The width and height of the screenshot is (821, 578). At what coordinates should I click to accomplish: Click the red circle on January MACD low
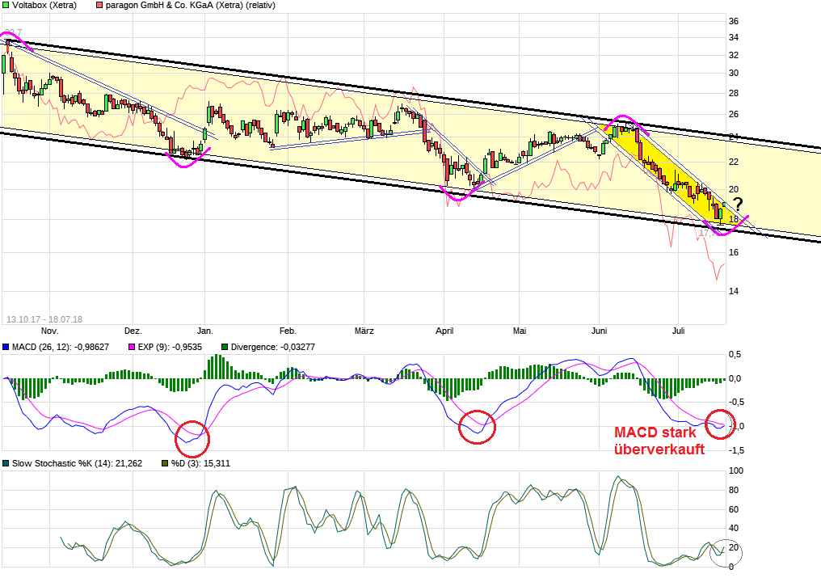192,438
